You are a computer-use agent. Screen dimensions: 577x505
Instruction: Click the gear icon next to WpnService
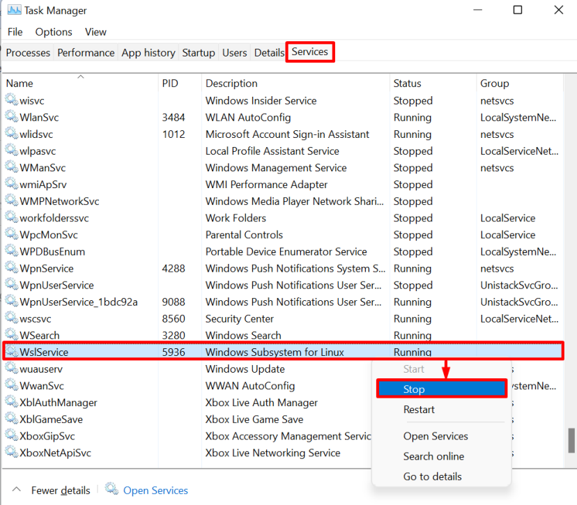click(11, 269)
